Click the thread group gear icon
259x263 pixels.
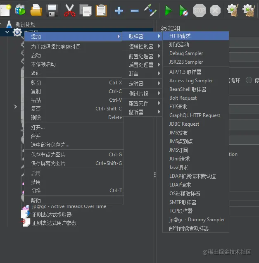click(x=17, y=32)
